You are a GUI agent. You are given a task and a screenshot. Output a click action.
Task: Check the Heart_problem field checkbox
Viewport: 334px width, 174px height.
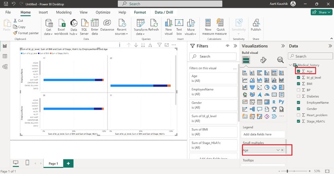pos(298,115)
